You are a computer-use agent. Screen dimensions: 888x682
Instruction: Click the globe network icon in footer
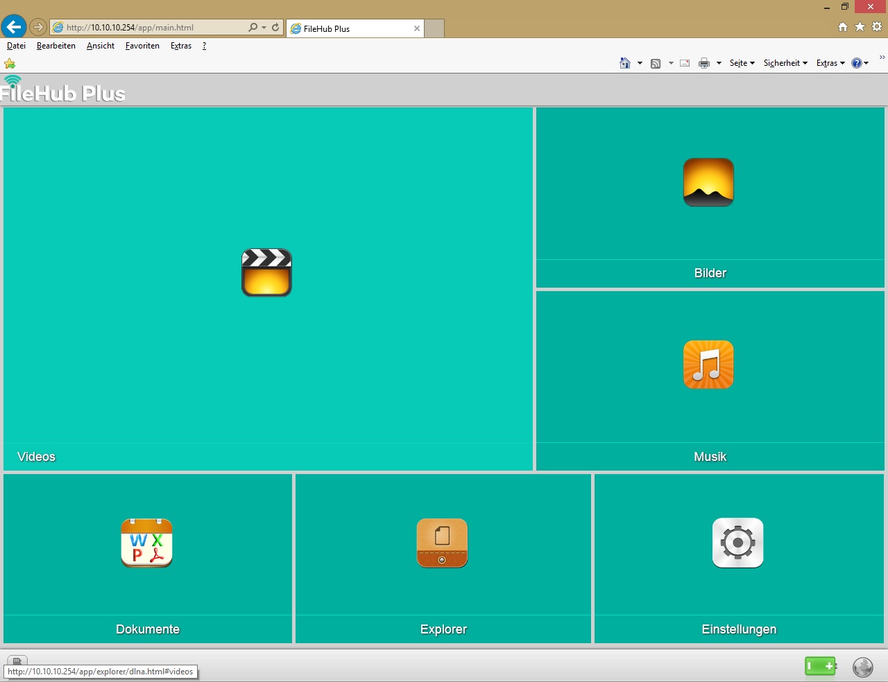[862, 667]
